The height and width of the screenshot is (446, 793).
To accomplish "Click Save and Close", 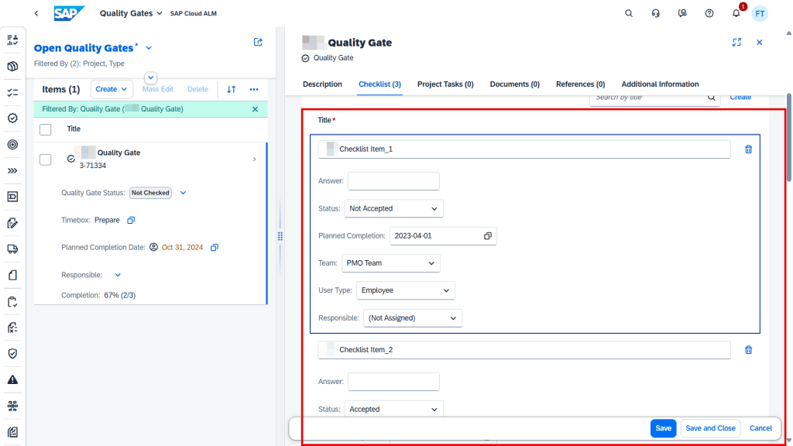I will [711, 428].
